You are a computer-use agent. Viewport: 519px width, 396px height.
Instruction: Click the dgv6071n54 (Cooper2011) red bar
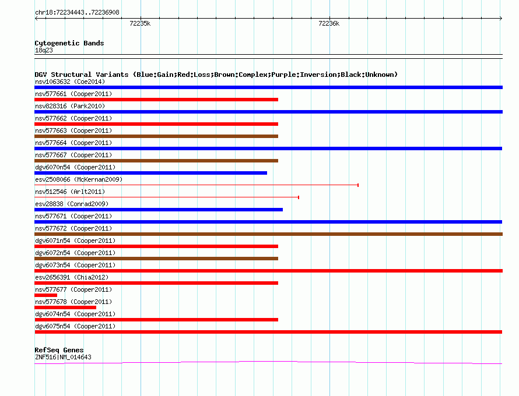(156, 246)
